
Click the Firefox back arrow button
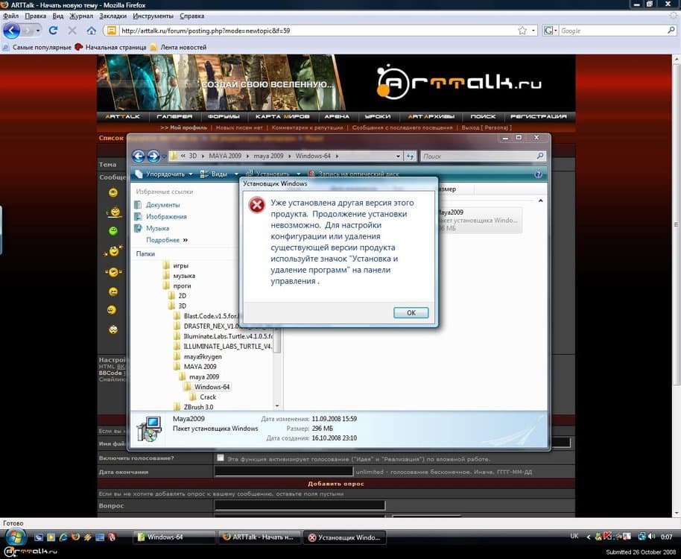tap(12, 31)
